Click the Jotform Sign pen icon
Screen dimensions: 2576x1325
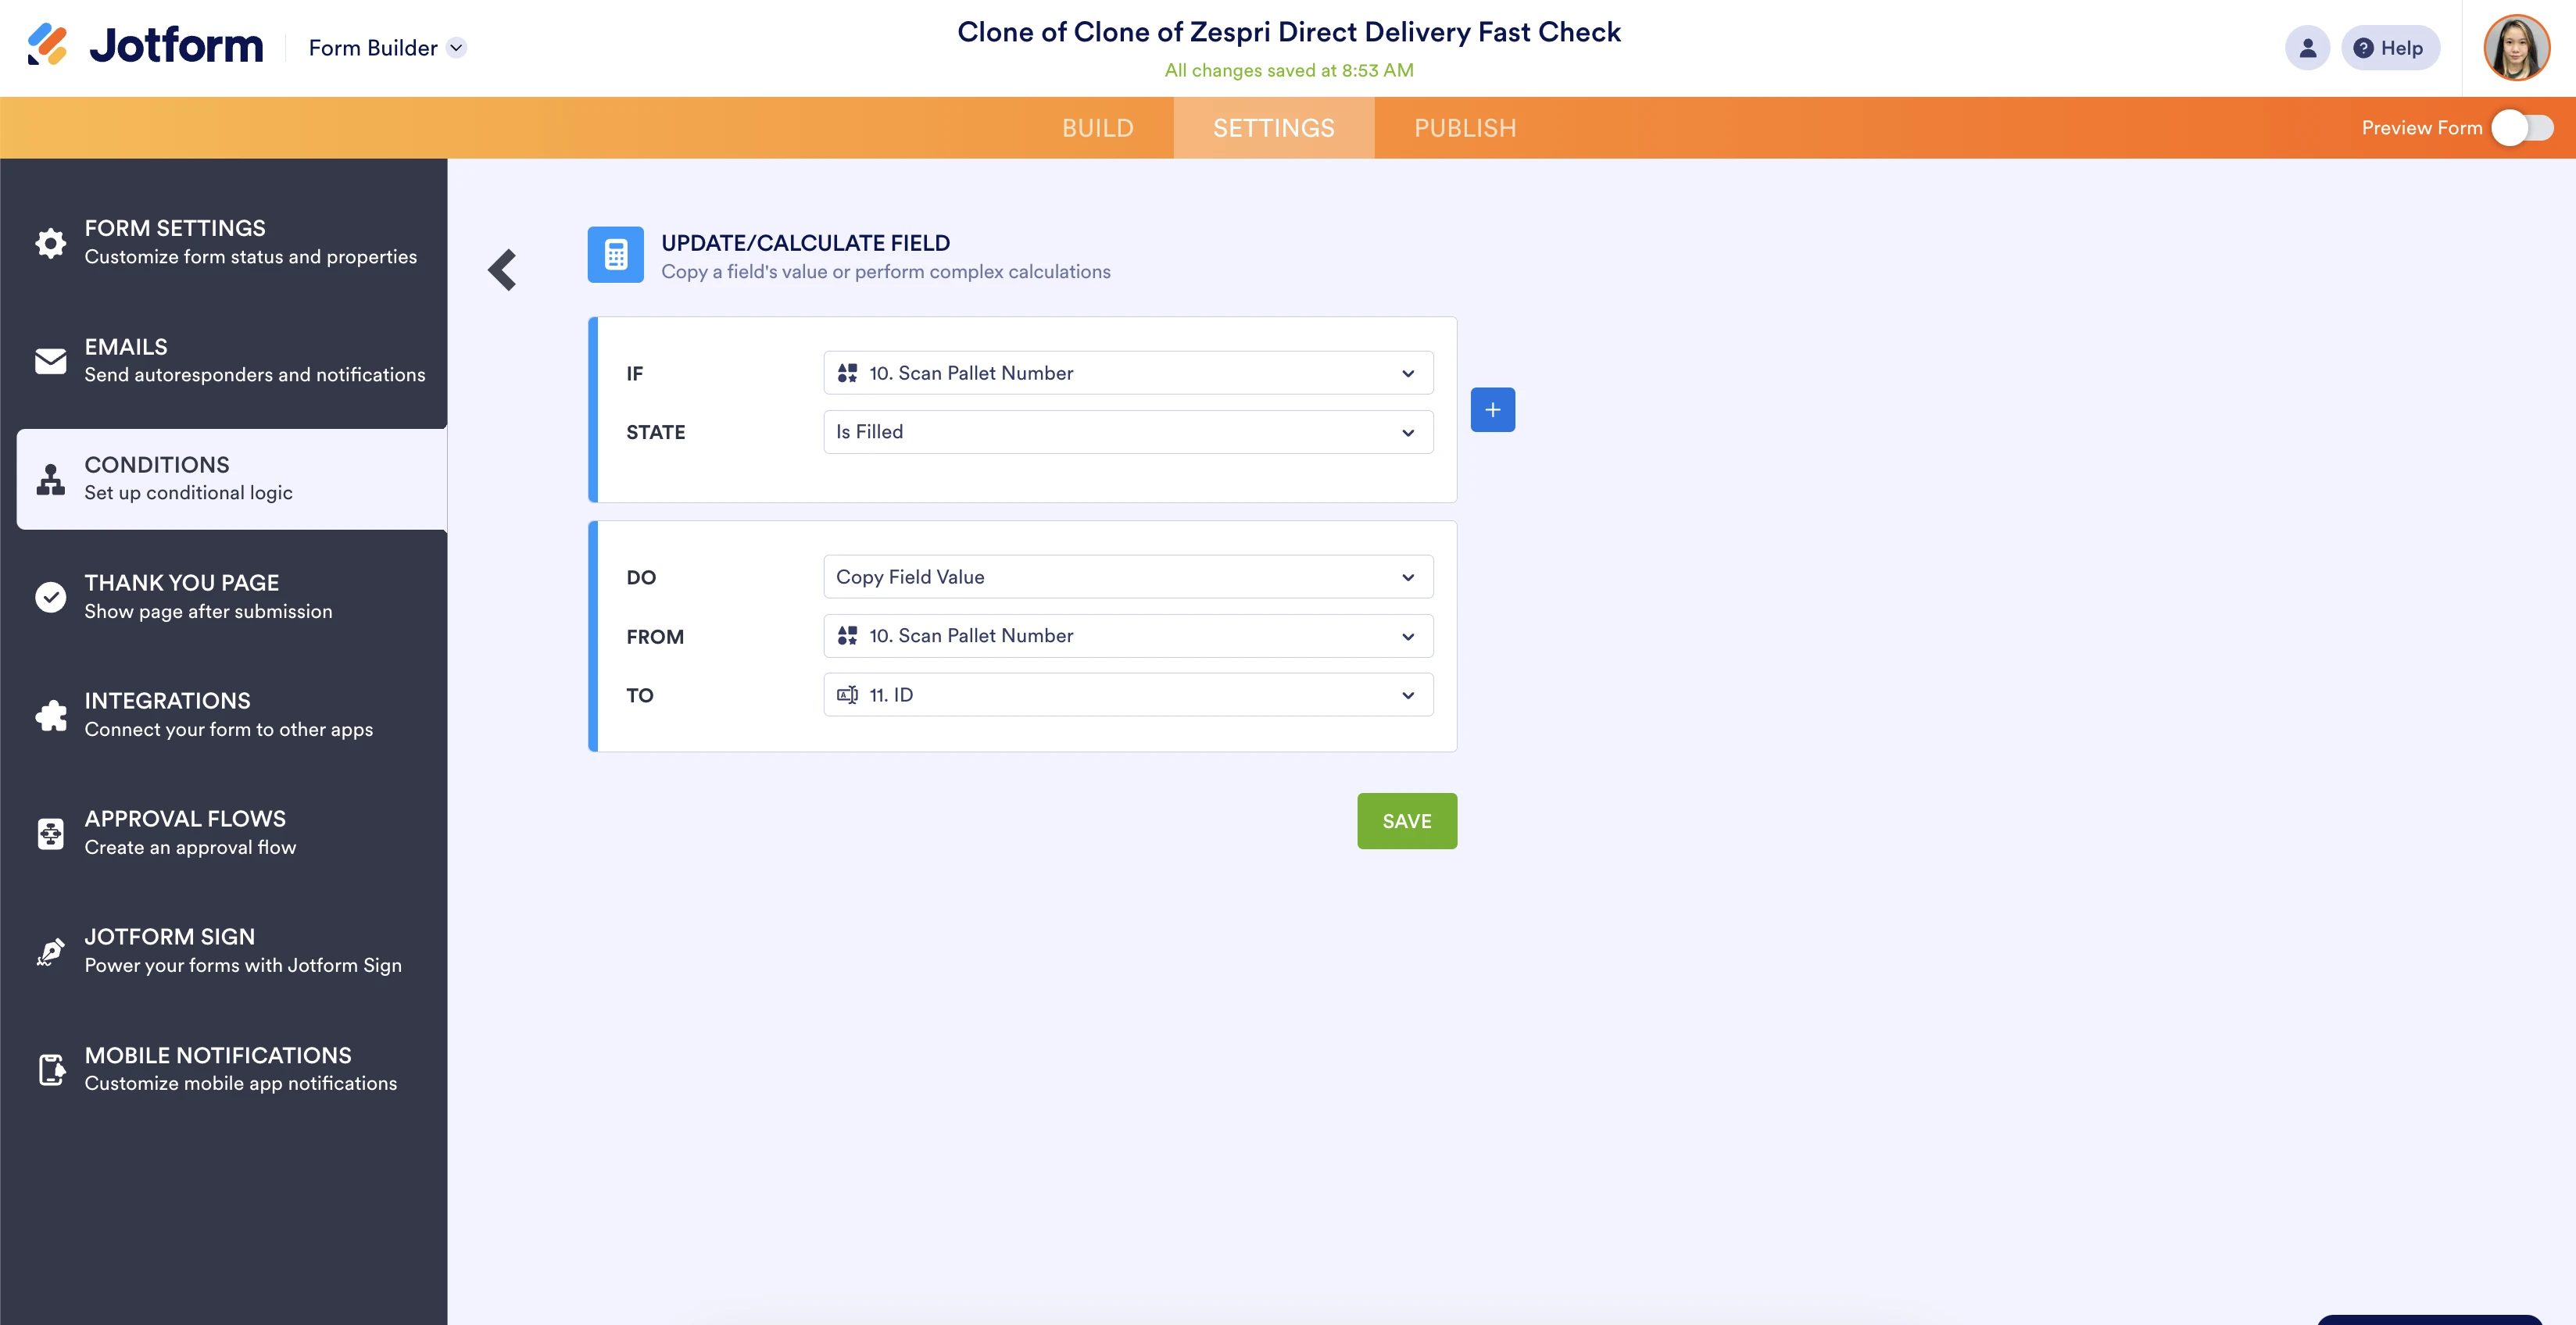[50, 952]
